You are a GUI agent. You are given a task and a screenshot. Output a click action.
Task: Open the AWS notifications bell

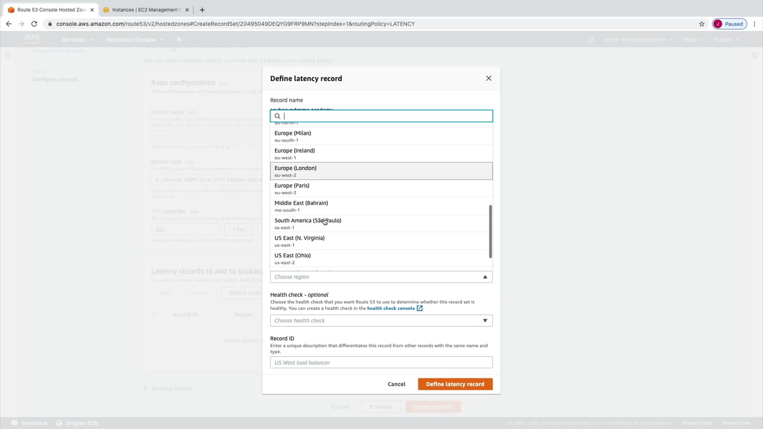(x=591, y=39)
